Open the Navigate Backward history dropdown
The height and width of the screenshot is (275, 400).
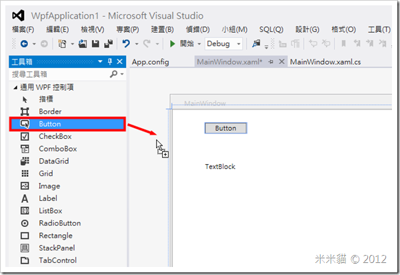click(34, 44)
